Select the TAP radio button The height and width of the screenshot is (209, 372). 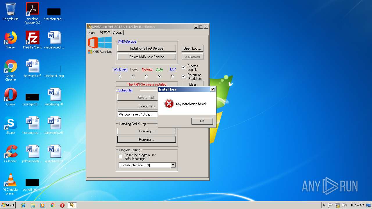point(173,76)
